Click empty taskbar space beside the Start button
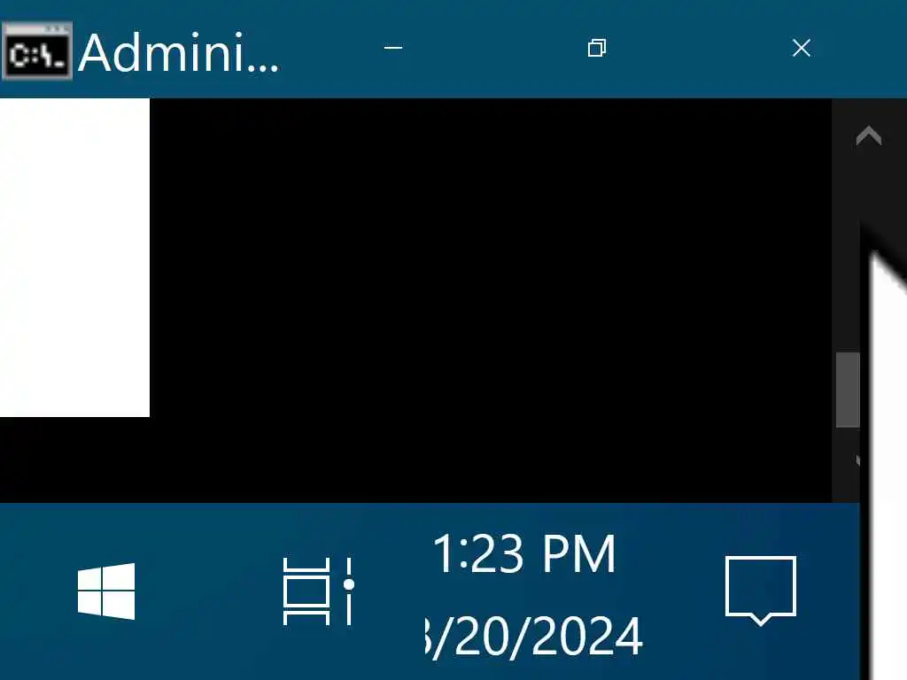Viewport: 907px width, 680px height. (x=208, y=591)
